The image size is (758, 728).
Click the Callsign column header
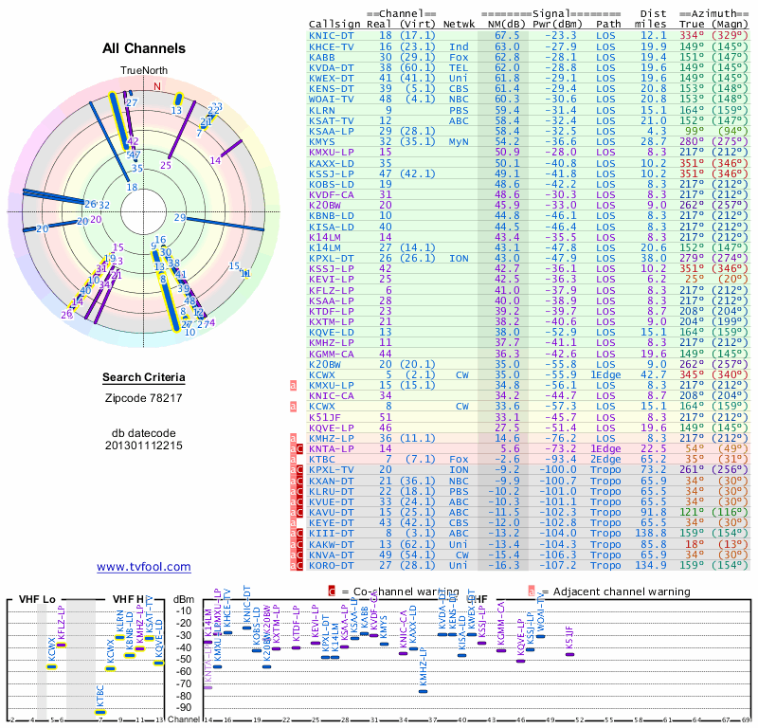coord(334,23)
